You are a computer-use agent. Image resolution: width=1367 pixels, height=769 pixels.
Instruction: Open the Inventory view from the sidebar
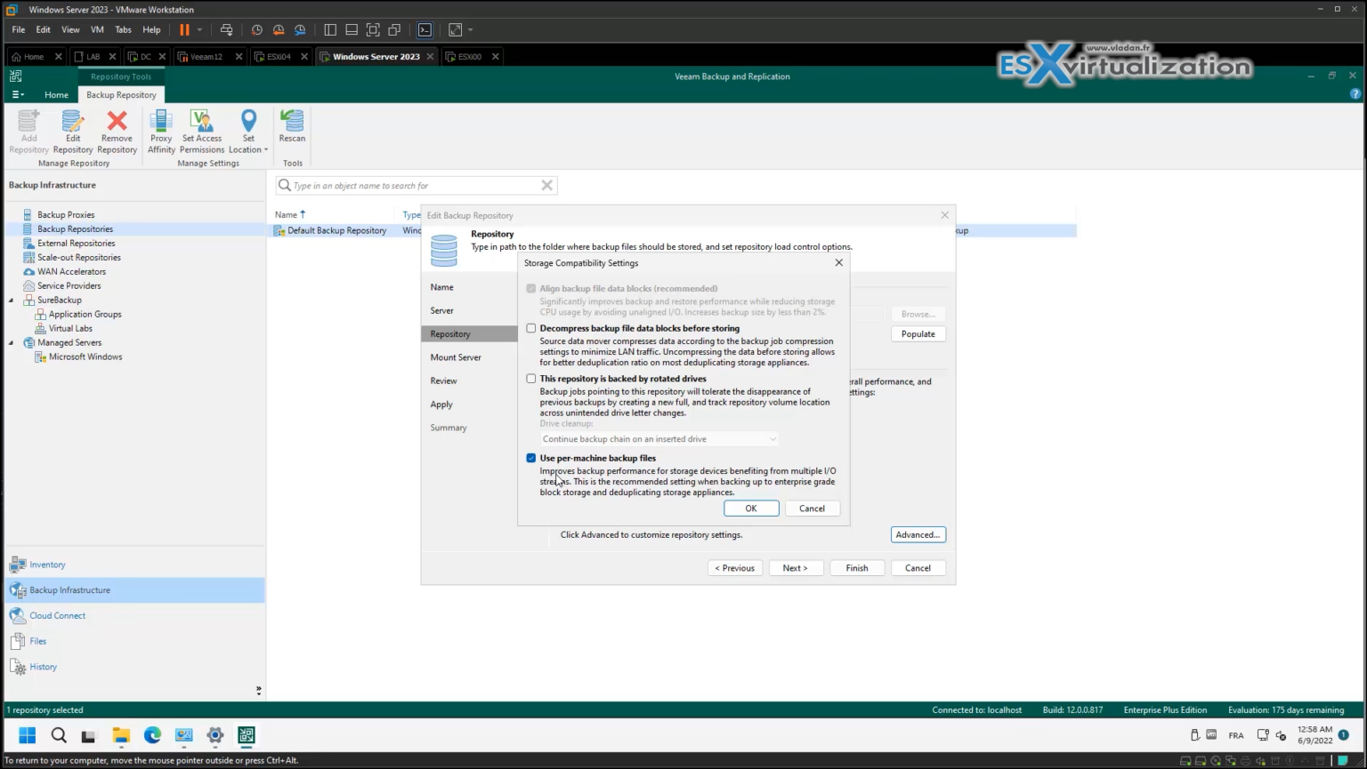click(46, 564)
